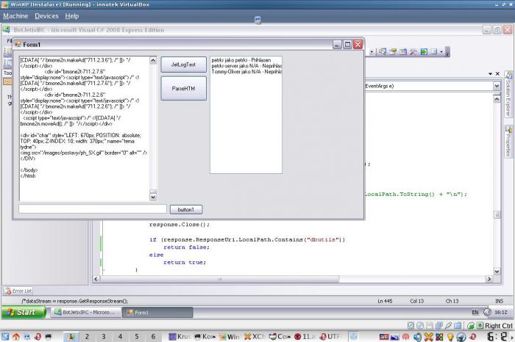Switch to Form1 taskbar button
Screen dimensions: 515x342
pos(157,313)
